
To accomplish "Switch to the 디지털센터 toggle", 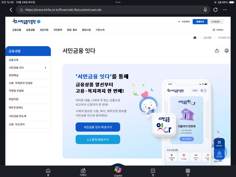I will click(x=215, y=22).
